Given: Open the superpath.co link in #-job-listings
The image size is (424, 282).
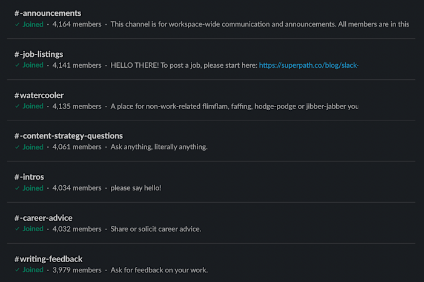Looking at the screenshot, I should click(x=308, y=65).
